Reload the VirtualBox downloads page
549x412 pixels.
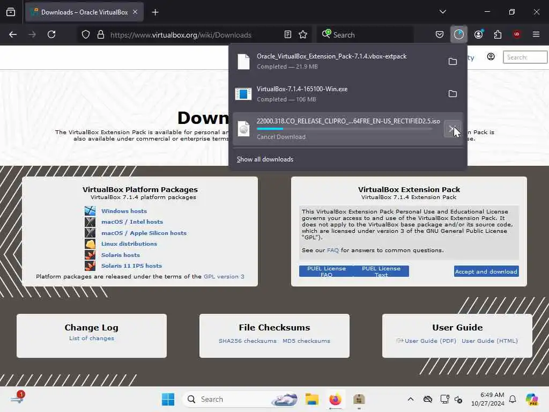pos(51,34)
